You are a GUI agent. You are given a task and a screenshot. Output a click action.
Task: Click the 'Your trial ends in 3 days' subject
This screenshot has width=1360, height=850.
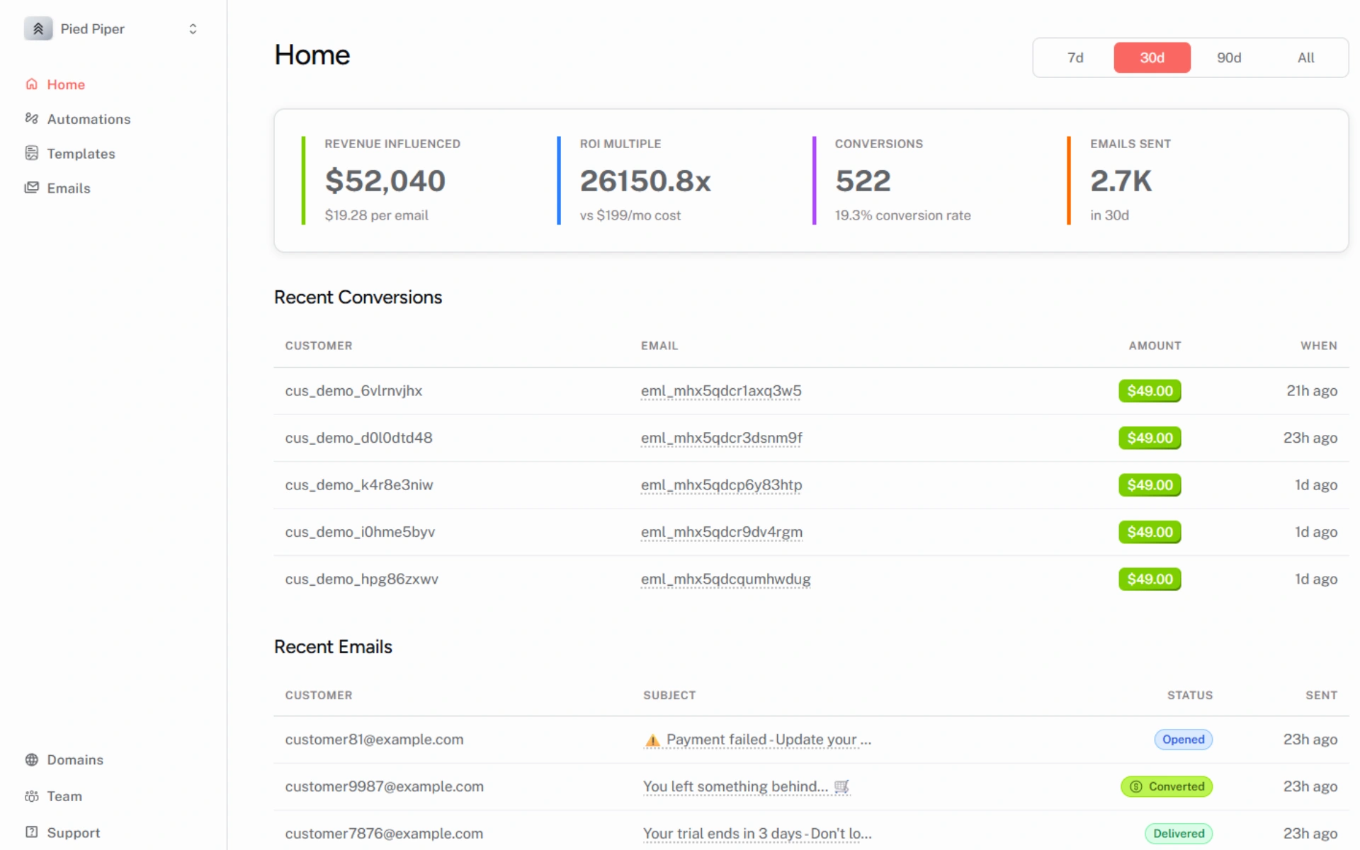click(x=756, y=834)
